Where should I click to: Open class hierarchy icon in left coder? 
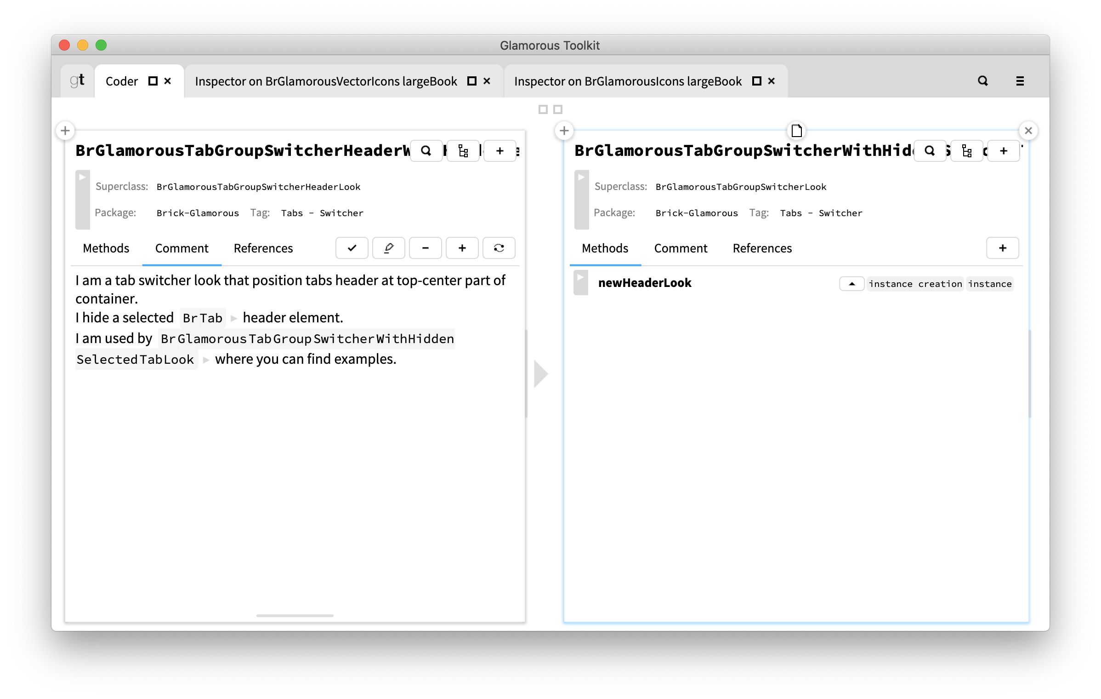463,151
